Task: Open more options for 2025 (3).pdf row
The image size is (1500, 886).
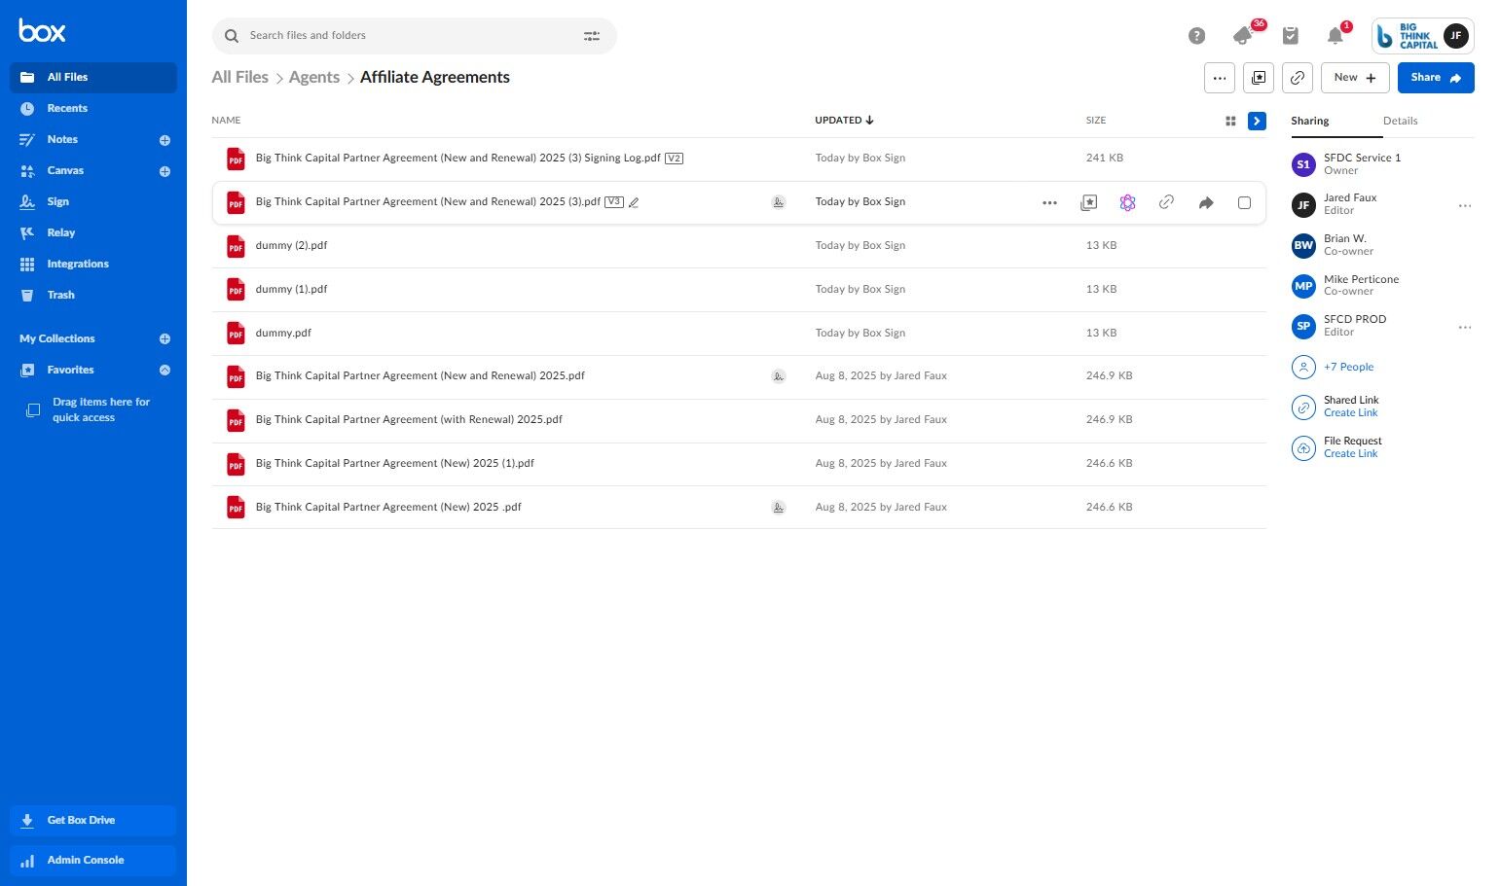Action: 1049,203
